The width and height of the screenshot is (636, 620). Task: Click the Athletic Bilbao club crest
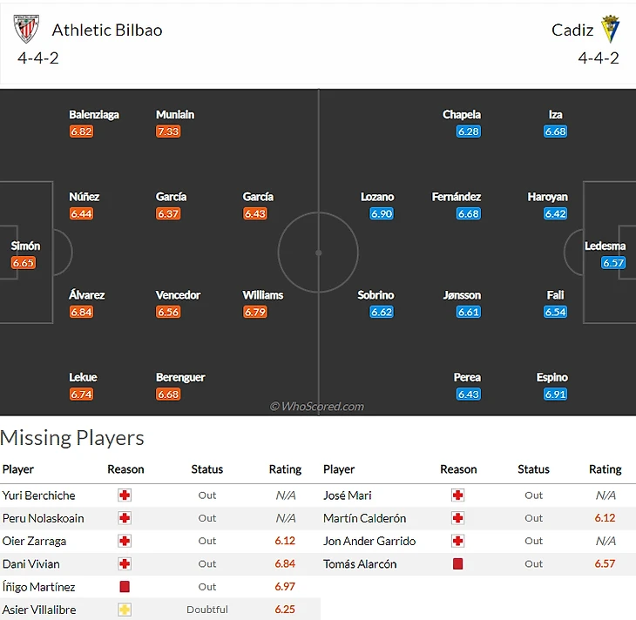(x=26, y=30)
